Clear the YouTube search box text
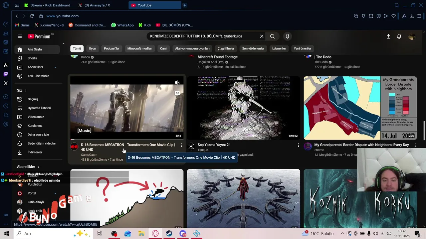 point(262,36)
